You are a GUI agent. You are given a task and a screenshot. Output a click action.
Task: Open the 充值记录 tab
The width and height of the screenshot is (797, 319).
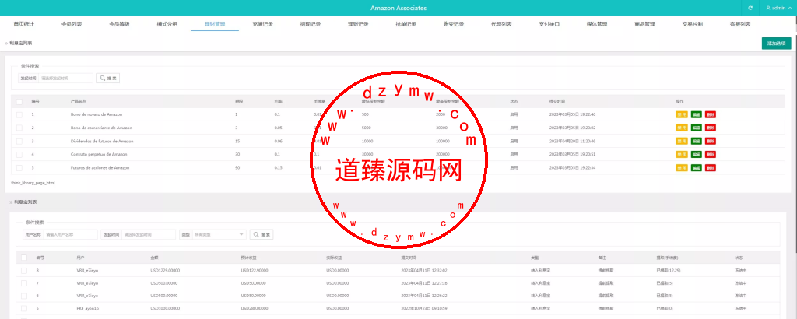pos(263,24)
